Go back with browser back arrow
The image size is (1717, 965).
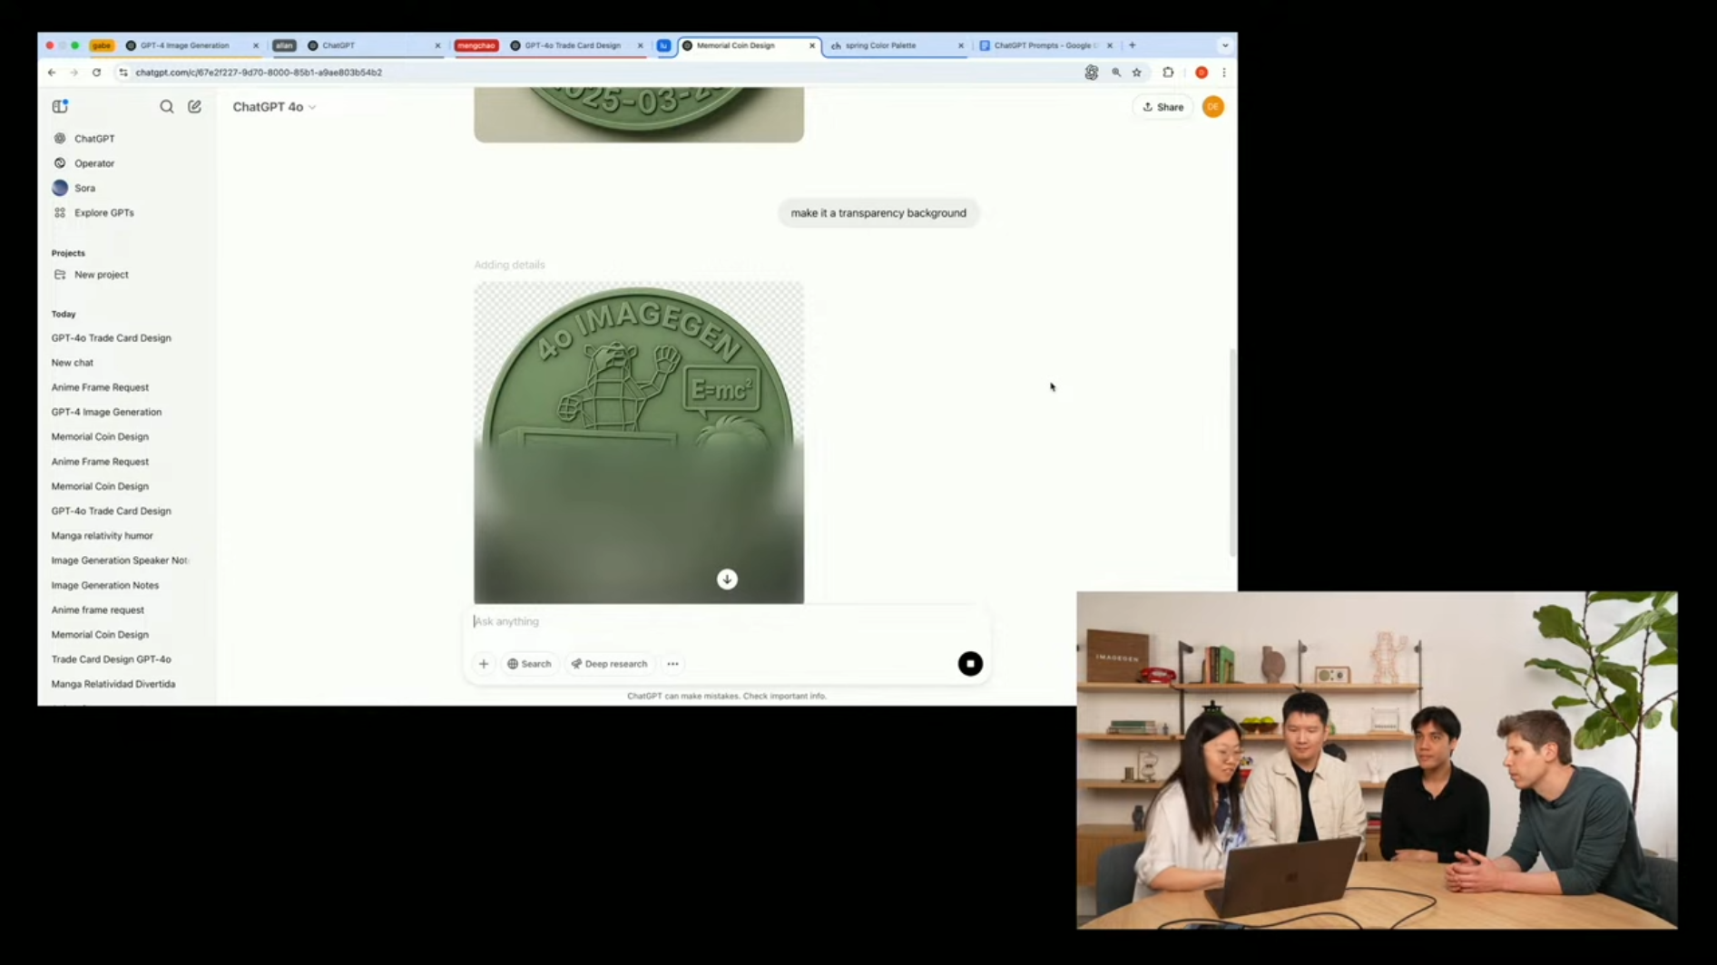pyautogui.click(x=52, y=73)
